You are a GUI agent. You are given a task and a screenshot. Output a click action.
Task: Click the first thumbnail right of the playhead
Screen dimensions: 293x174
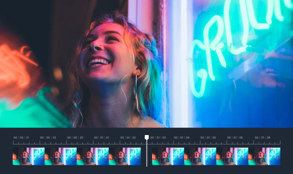[168, 156]
